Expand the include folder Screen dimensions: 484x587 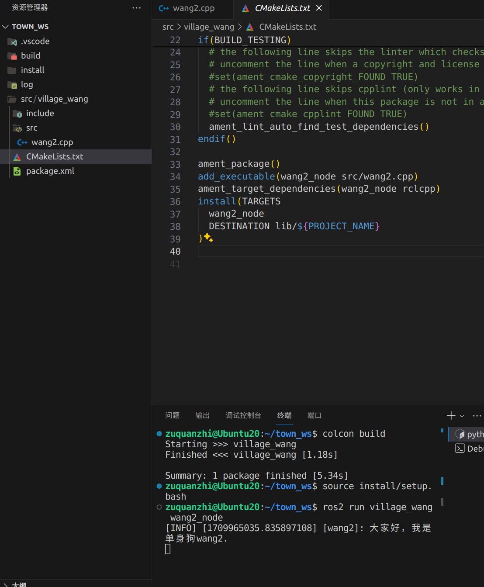(x=40, y=114)
